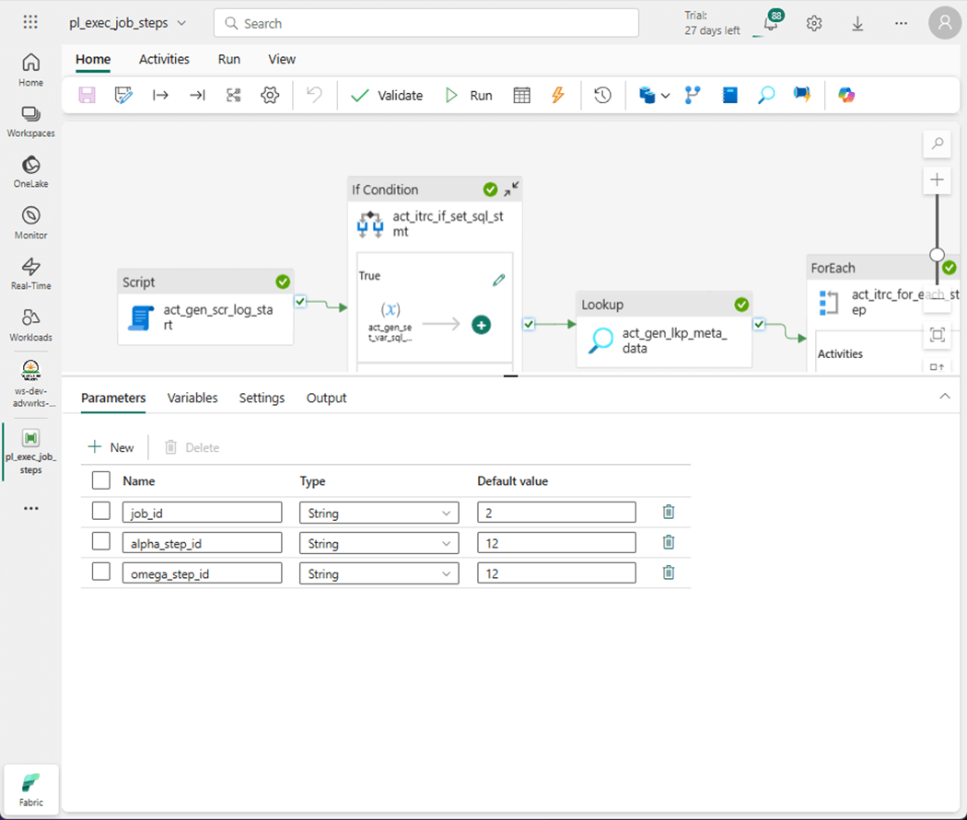This screenshot has width=967, height=820.
Task: Open run history with the clock icon
Action: (602, 95)
